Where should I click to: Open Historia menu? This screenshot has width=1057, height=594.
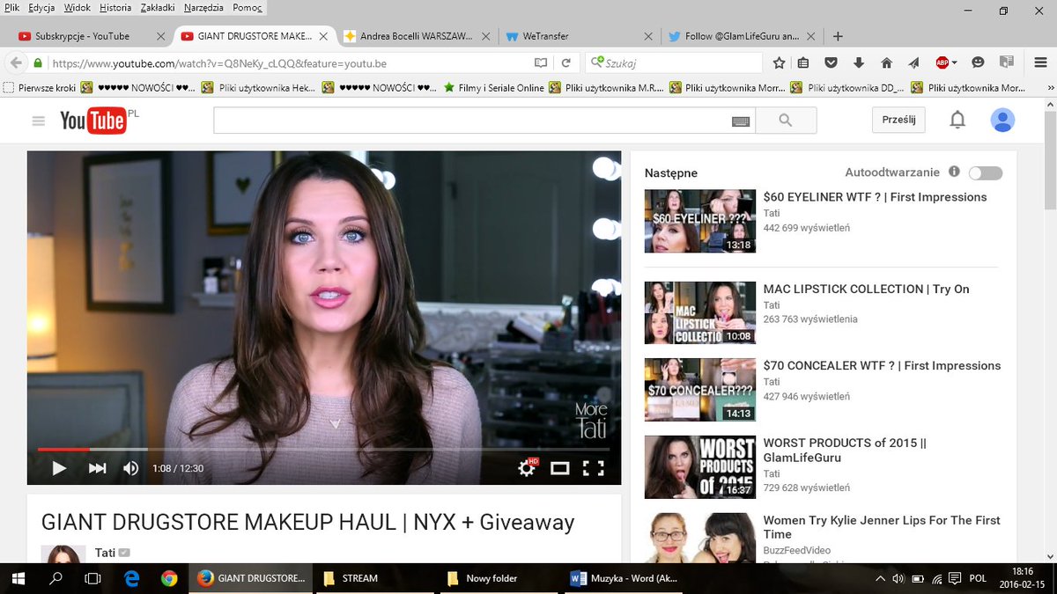click(115, 8)
